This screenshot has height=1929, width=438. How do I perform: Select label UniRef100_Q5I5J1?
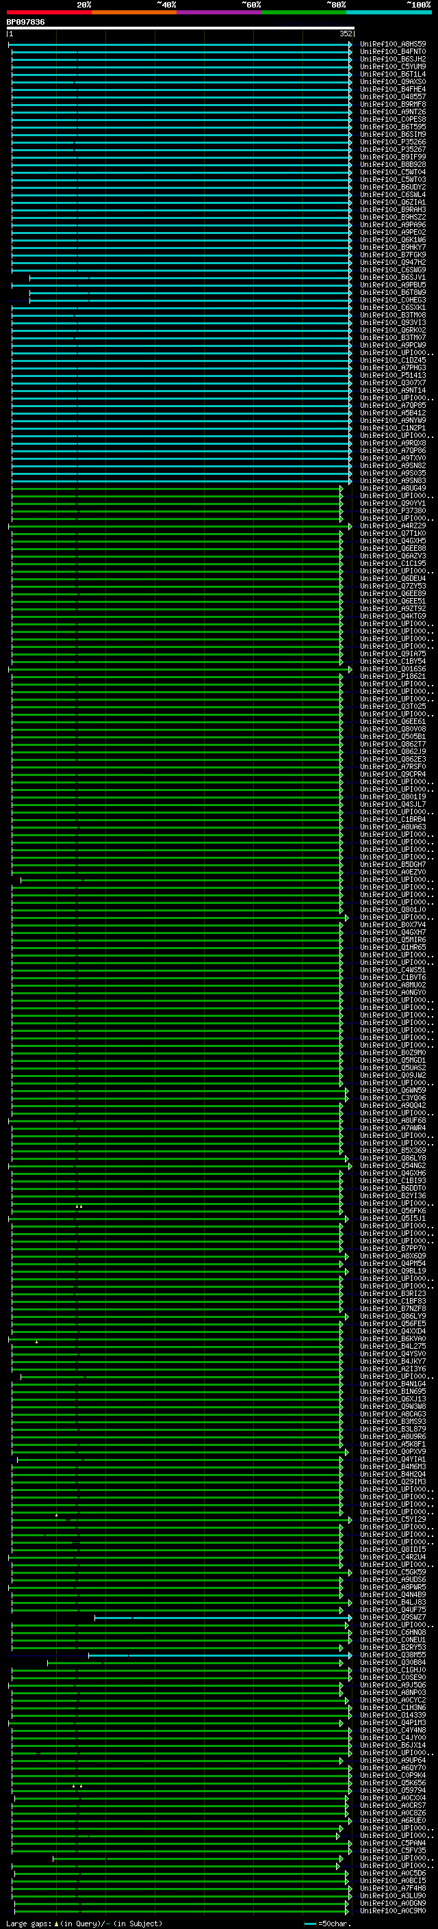(393, 1218)
